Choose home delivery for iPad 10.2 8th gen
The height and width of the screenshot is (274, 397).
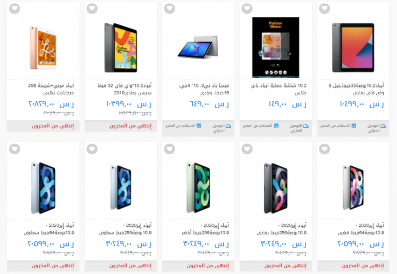coord(384,126)
